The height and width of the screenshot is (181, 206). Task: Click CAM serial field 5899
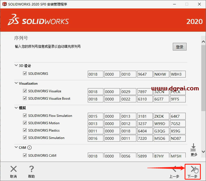[145, 155]
